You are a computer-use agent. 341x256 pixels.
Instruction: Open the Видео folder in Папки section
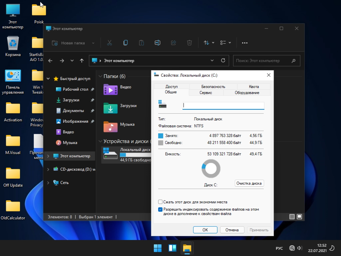tap(117, 90)
